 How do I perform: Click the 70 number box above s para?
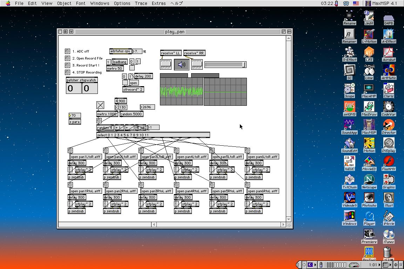pos(75,116)
